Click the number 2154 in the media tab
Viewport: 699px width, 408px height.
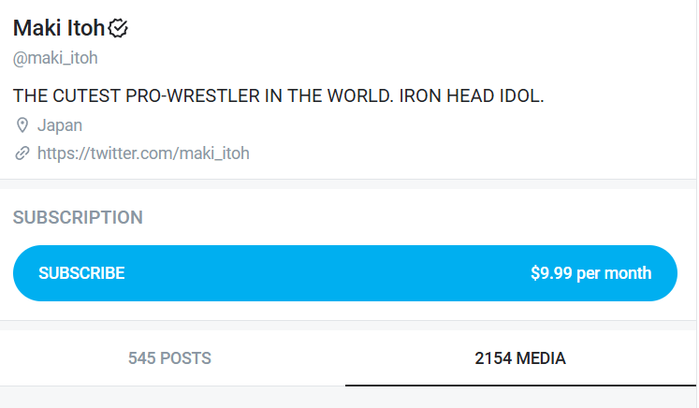click(493, 357)
